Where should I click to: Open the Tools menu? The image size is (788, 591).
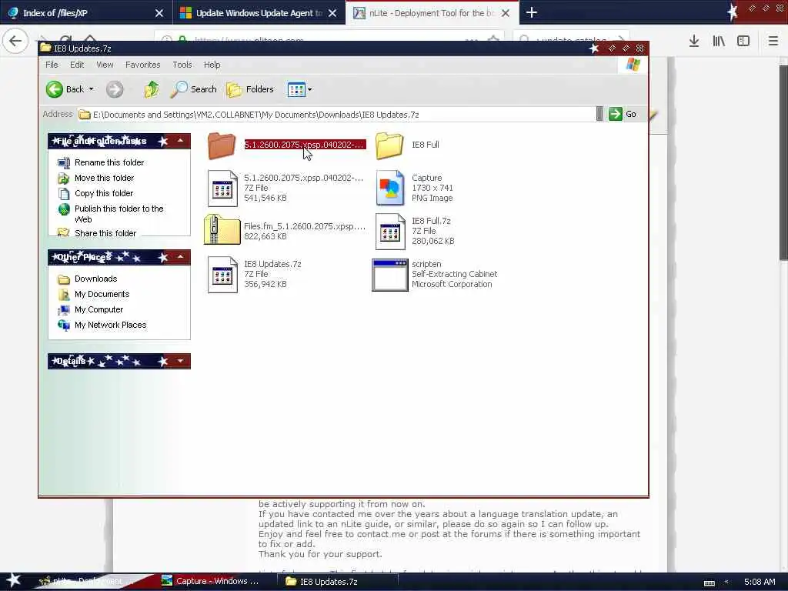182,65
